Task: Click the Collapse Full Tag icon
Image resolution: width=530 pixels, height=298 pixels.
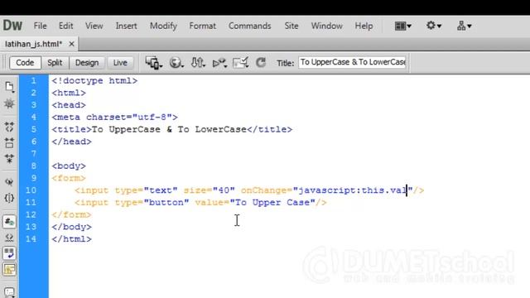Action: click(x=9, y=127)
